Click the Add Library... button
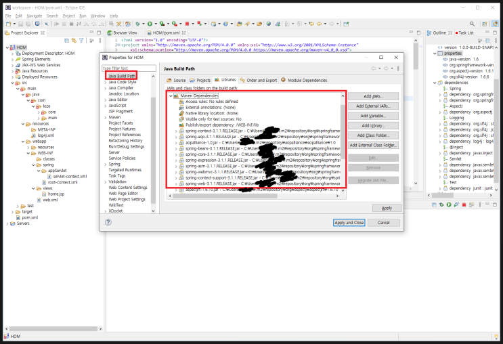 (374, 125)
